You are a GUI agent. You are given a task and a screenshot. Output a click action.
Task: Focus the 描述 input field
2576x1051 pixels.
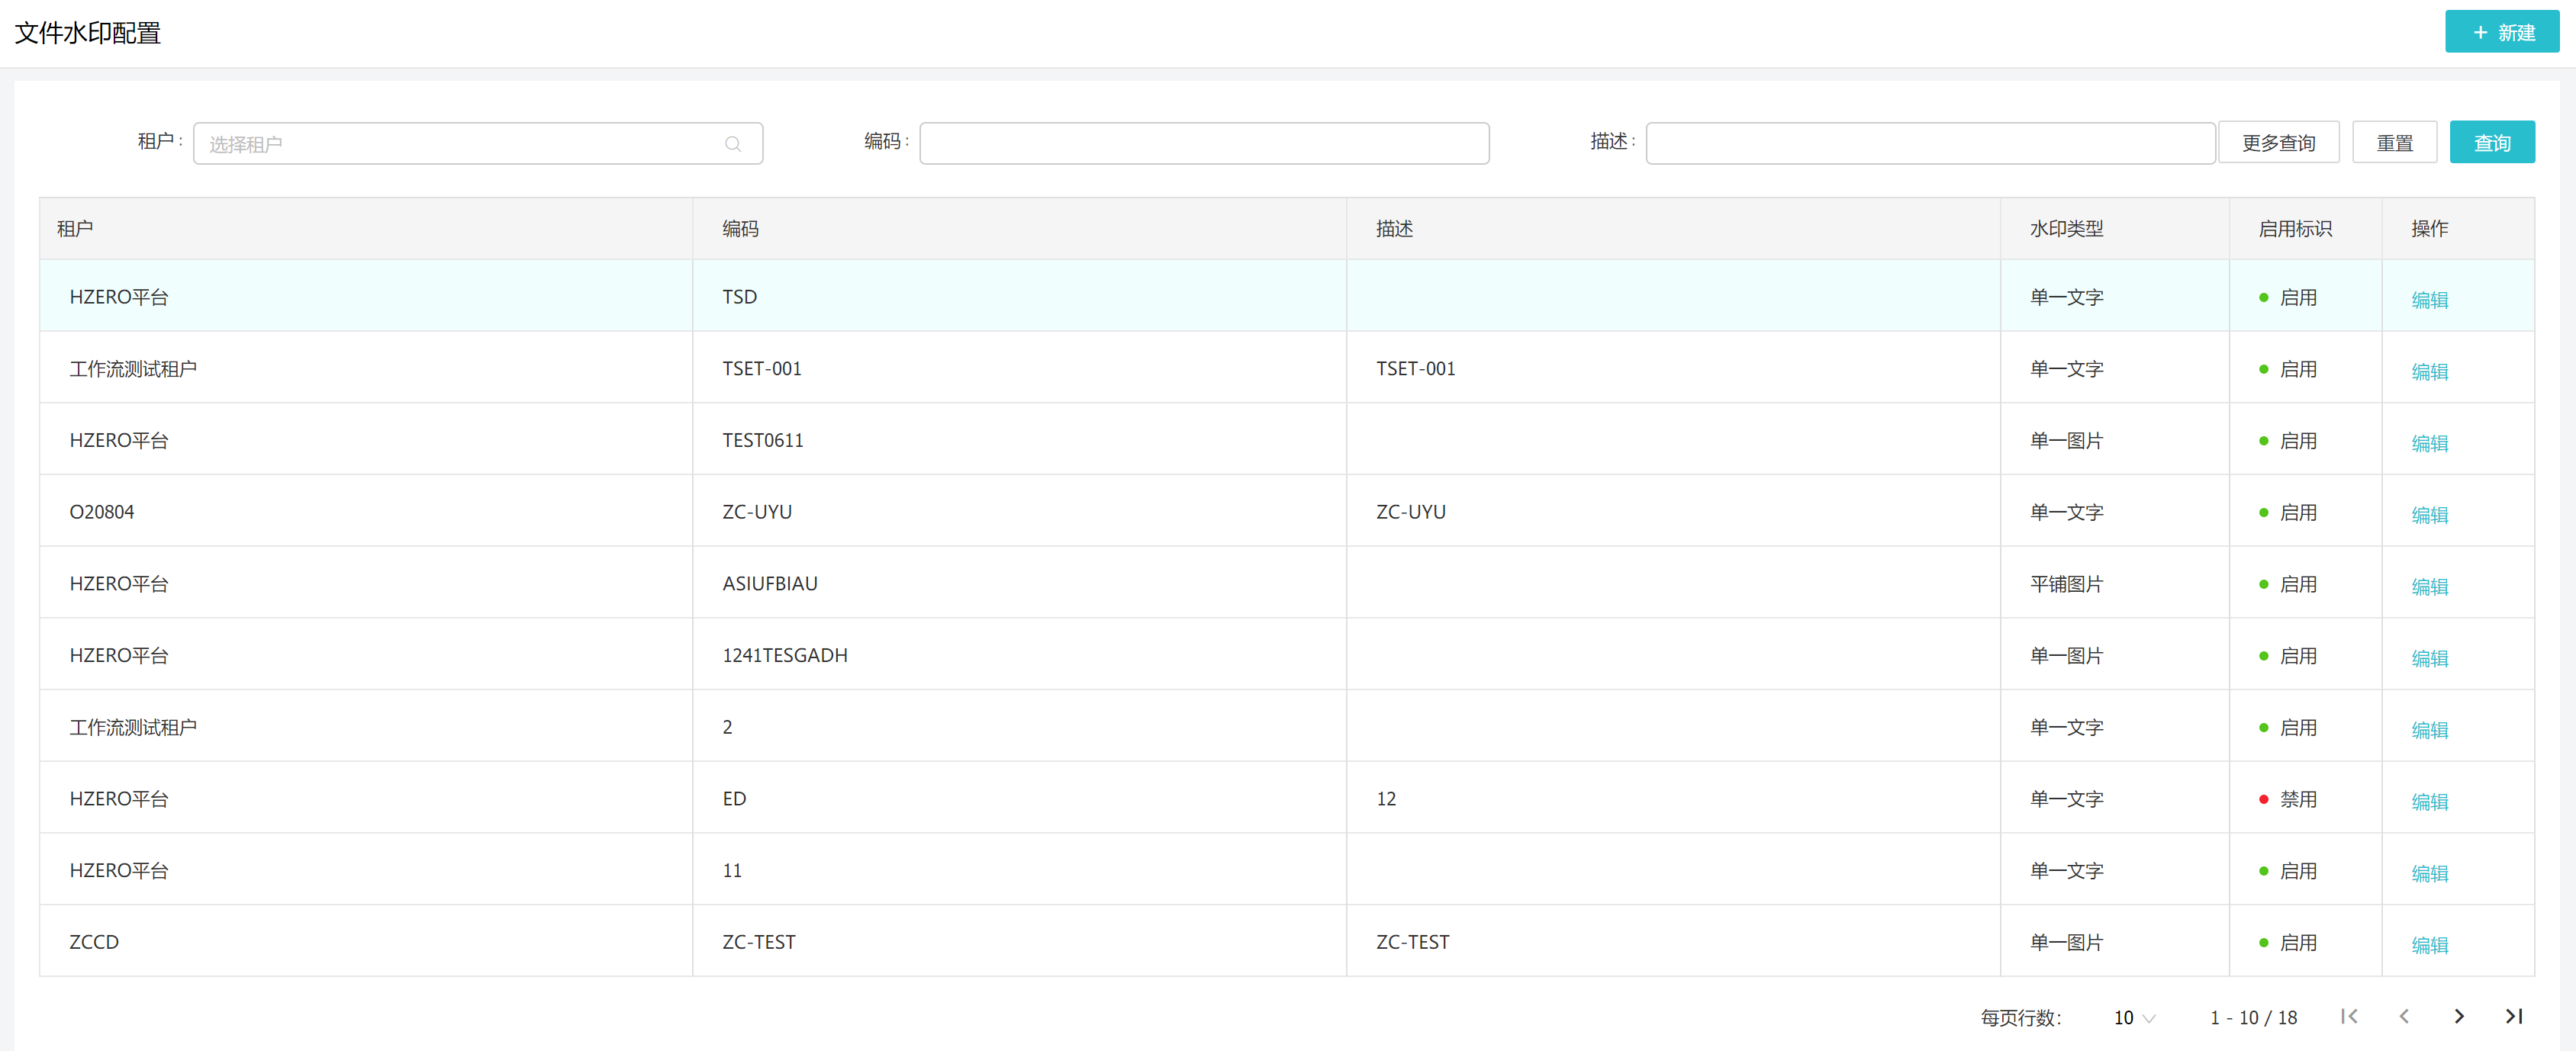point(1930,144)
